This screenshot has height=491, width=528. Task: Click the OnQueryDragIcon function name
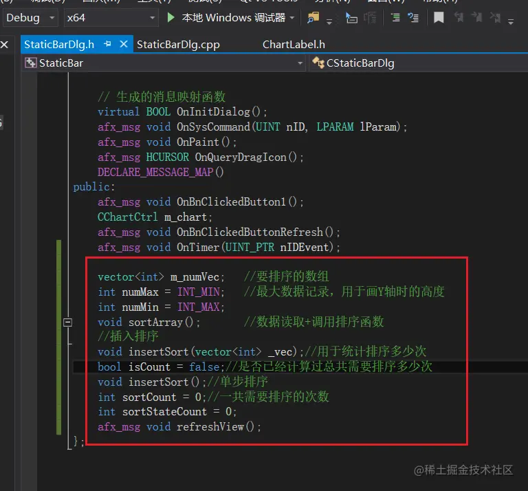click(x=241, y=157)
